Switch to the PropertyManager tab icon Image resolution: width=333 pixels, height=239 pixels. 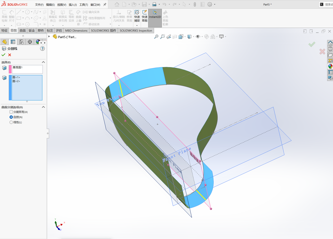point(13,42)
